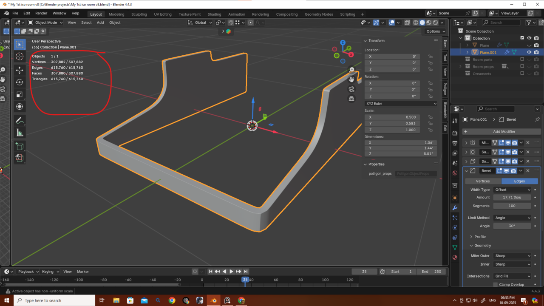
Task: Choose the Measure tool
Action: (x=20, y=133)
